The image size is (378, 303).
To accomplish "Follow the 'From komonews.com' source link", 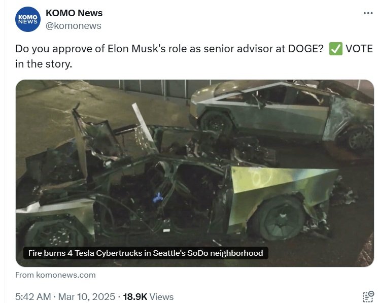I will tap(55, 275).
